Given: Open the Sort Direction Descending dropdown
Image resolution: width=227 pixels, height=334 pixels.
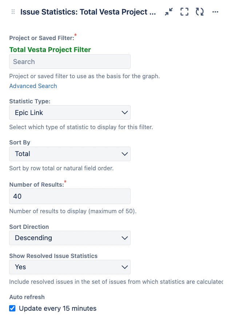Looking at the screenshot, I should (70, 238).
